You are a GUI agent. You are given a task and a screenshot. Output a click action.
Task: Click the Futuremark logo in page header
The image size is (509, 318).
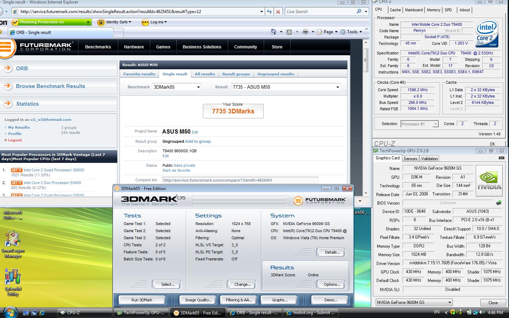37,47
